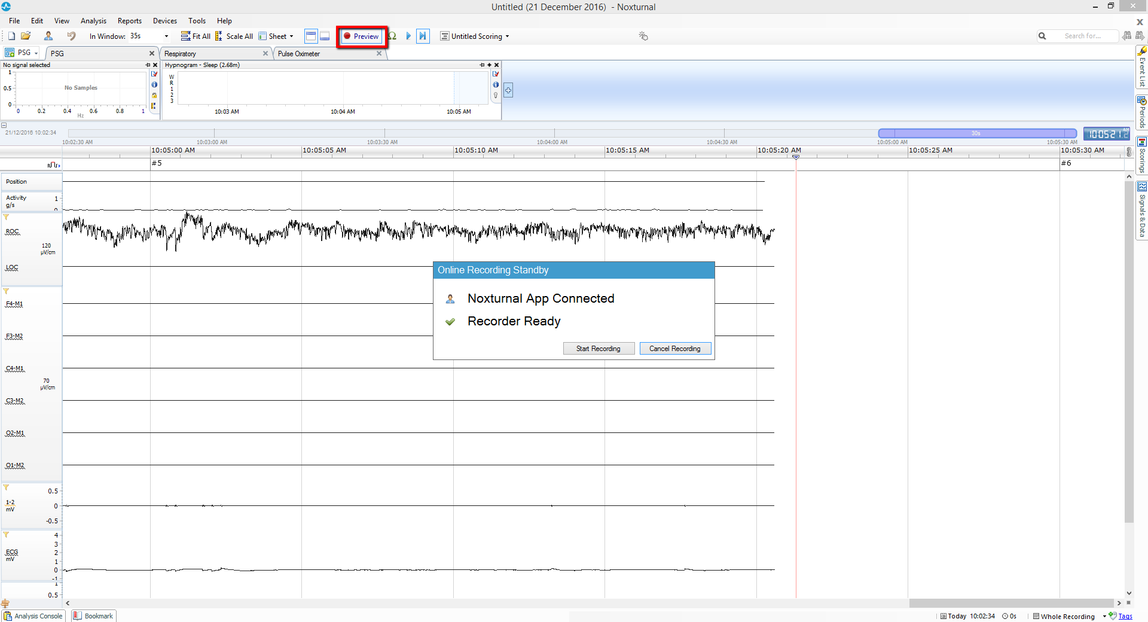Click the Hypnogram edit-properties icon
Image resolution: width=1148 pixels, height=622 pixels.
(496, 74)
